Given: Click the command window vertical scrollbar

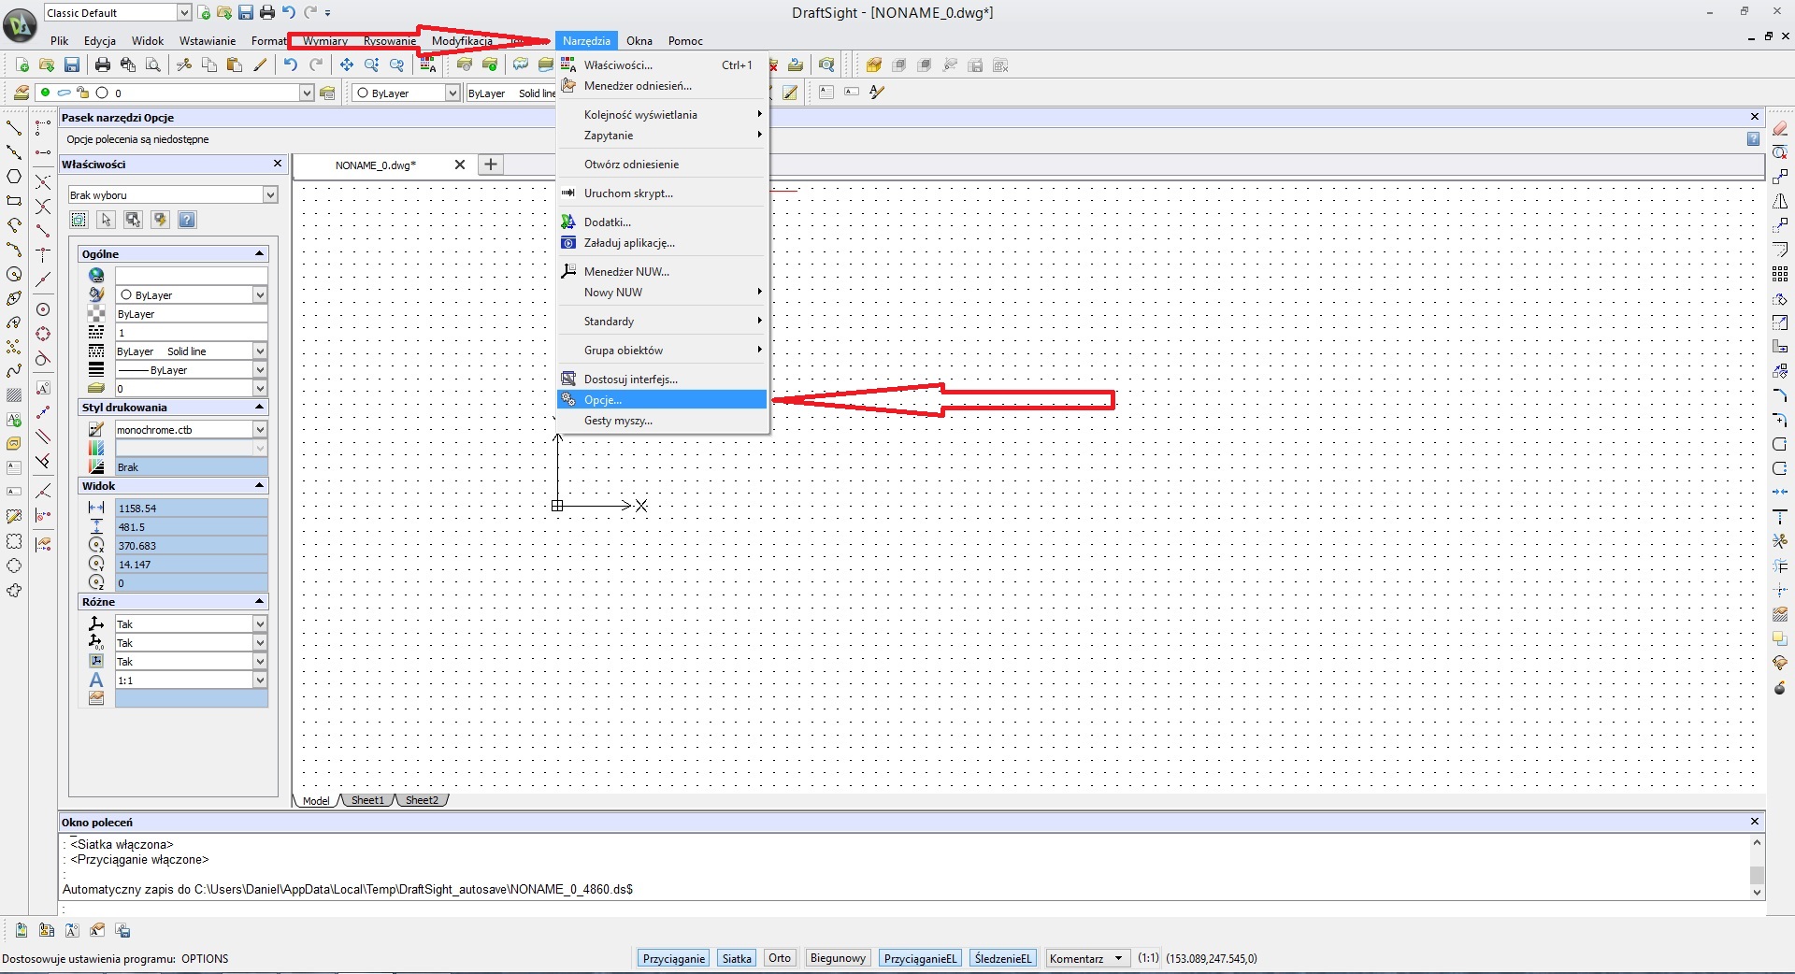Looking at the screenshot, I should point(1757,867).
